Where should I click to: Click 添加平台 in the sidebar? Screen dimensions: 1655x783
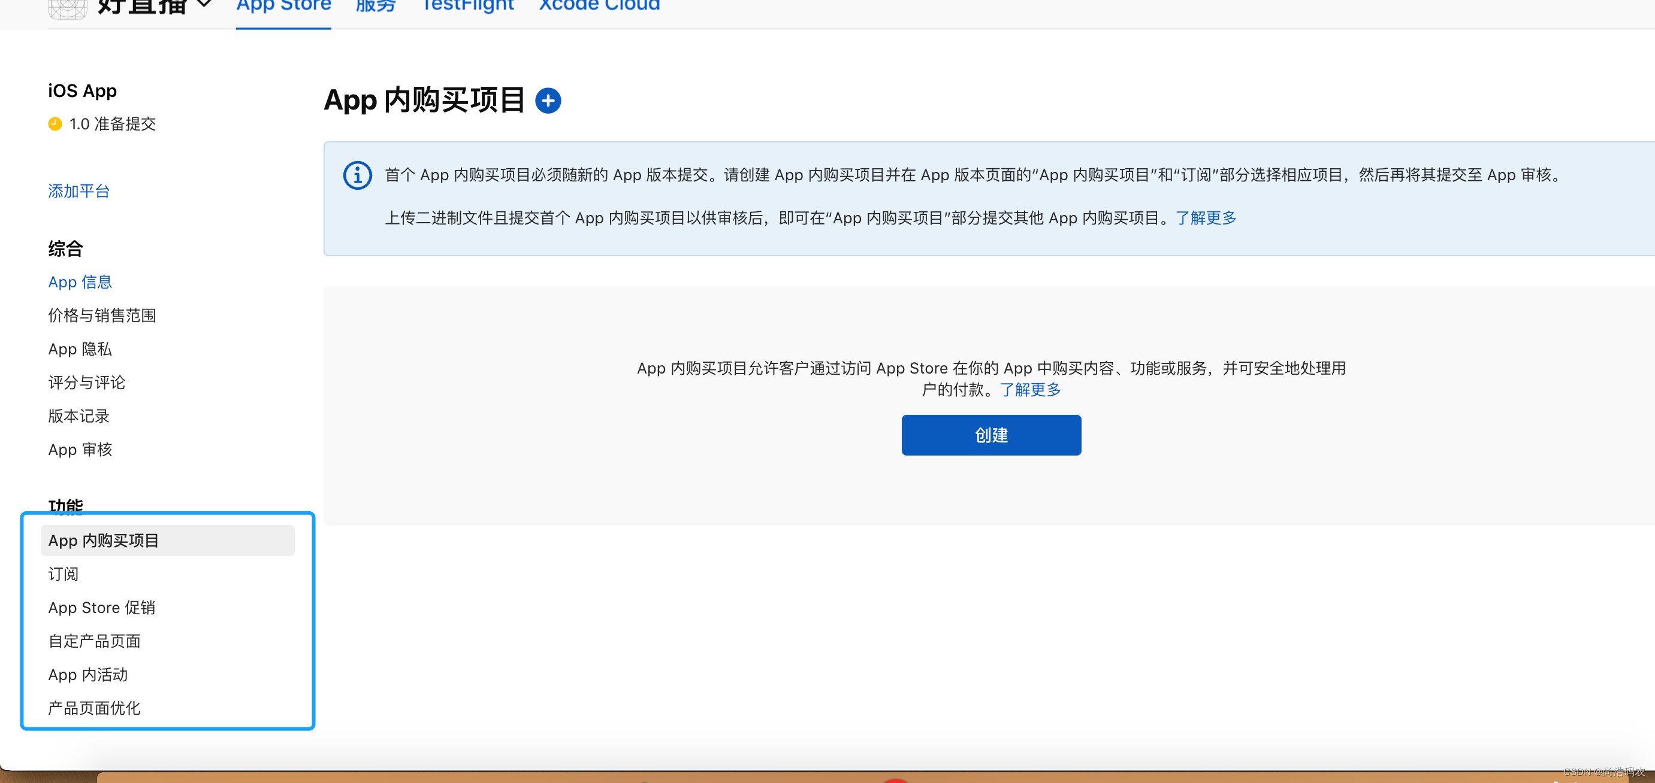pos(78,190)
